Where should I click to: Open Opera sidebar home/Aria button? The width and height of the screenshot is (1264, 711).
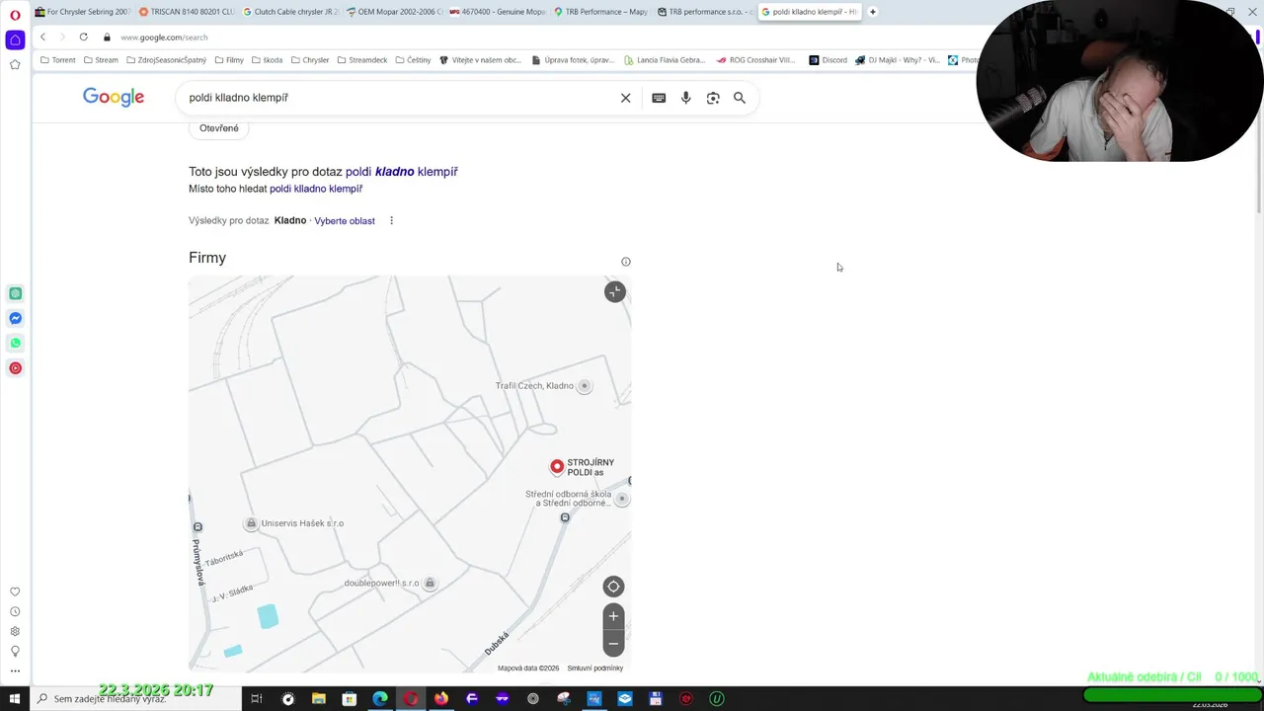tap(15, 40)
